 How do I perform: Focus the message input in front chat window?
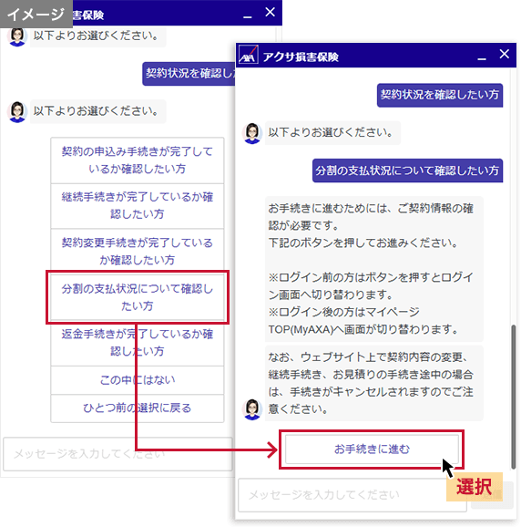(352, 495)
